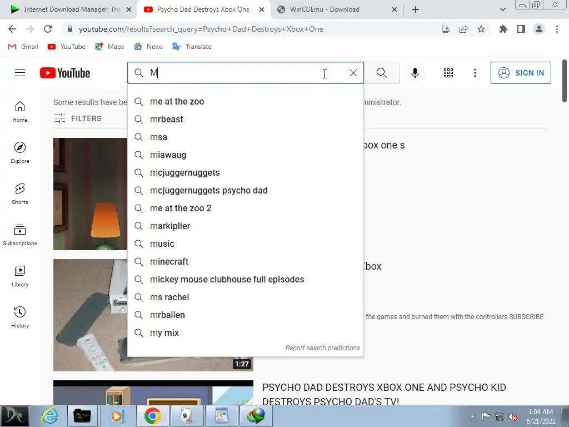Open the YouTube guide hamburger menu
Screen dimensions: 569x427
(x=20, y=73)
